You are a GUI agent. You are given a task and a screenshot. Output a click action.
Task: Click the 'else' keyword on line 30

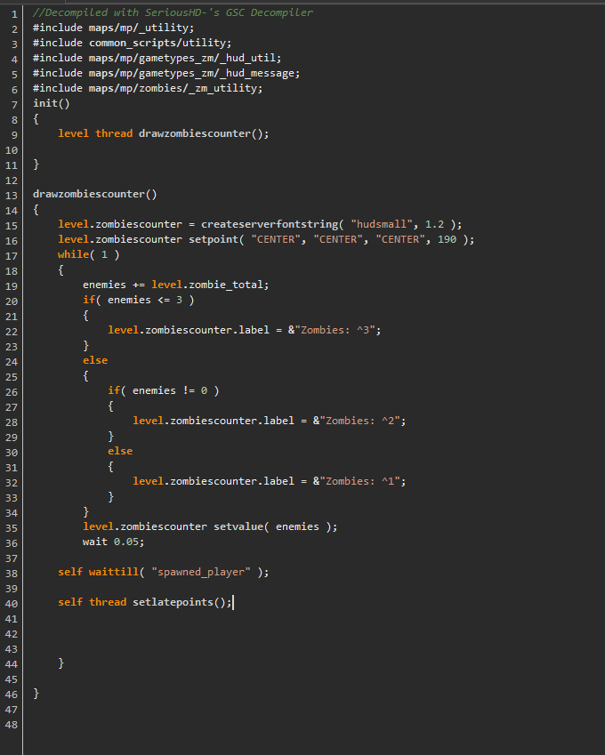[120, 451]
